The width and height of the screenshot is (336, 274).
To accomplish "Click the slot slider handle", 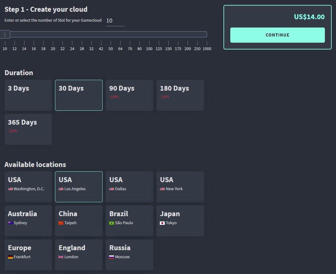I will (x=5, y=34).
